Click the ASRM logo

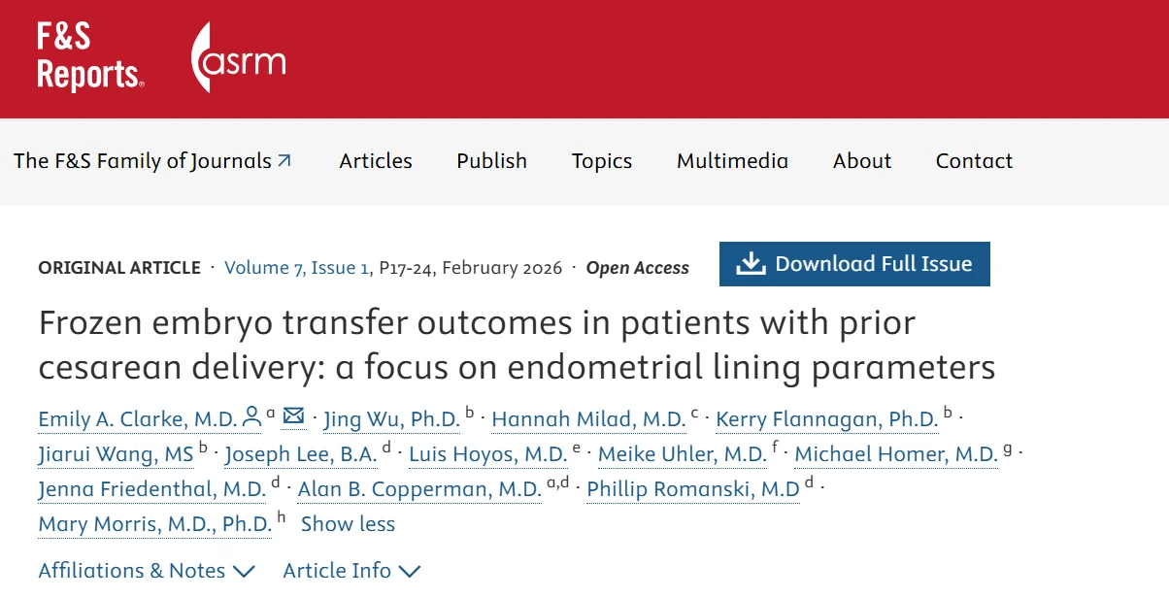click(239, 59)
